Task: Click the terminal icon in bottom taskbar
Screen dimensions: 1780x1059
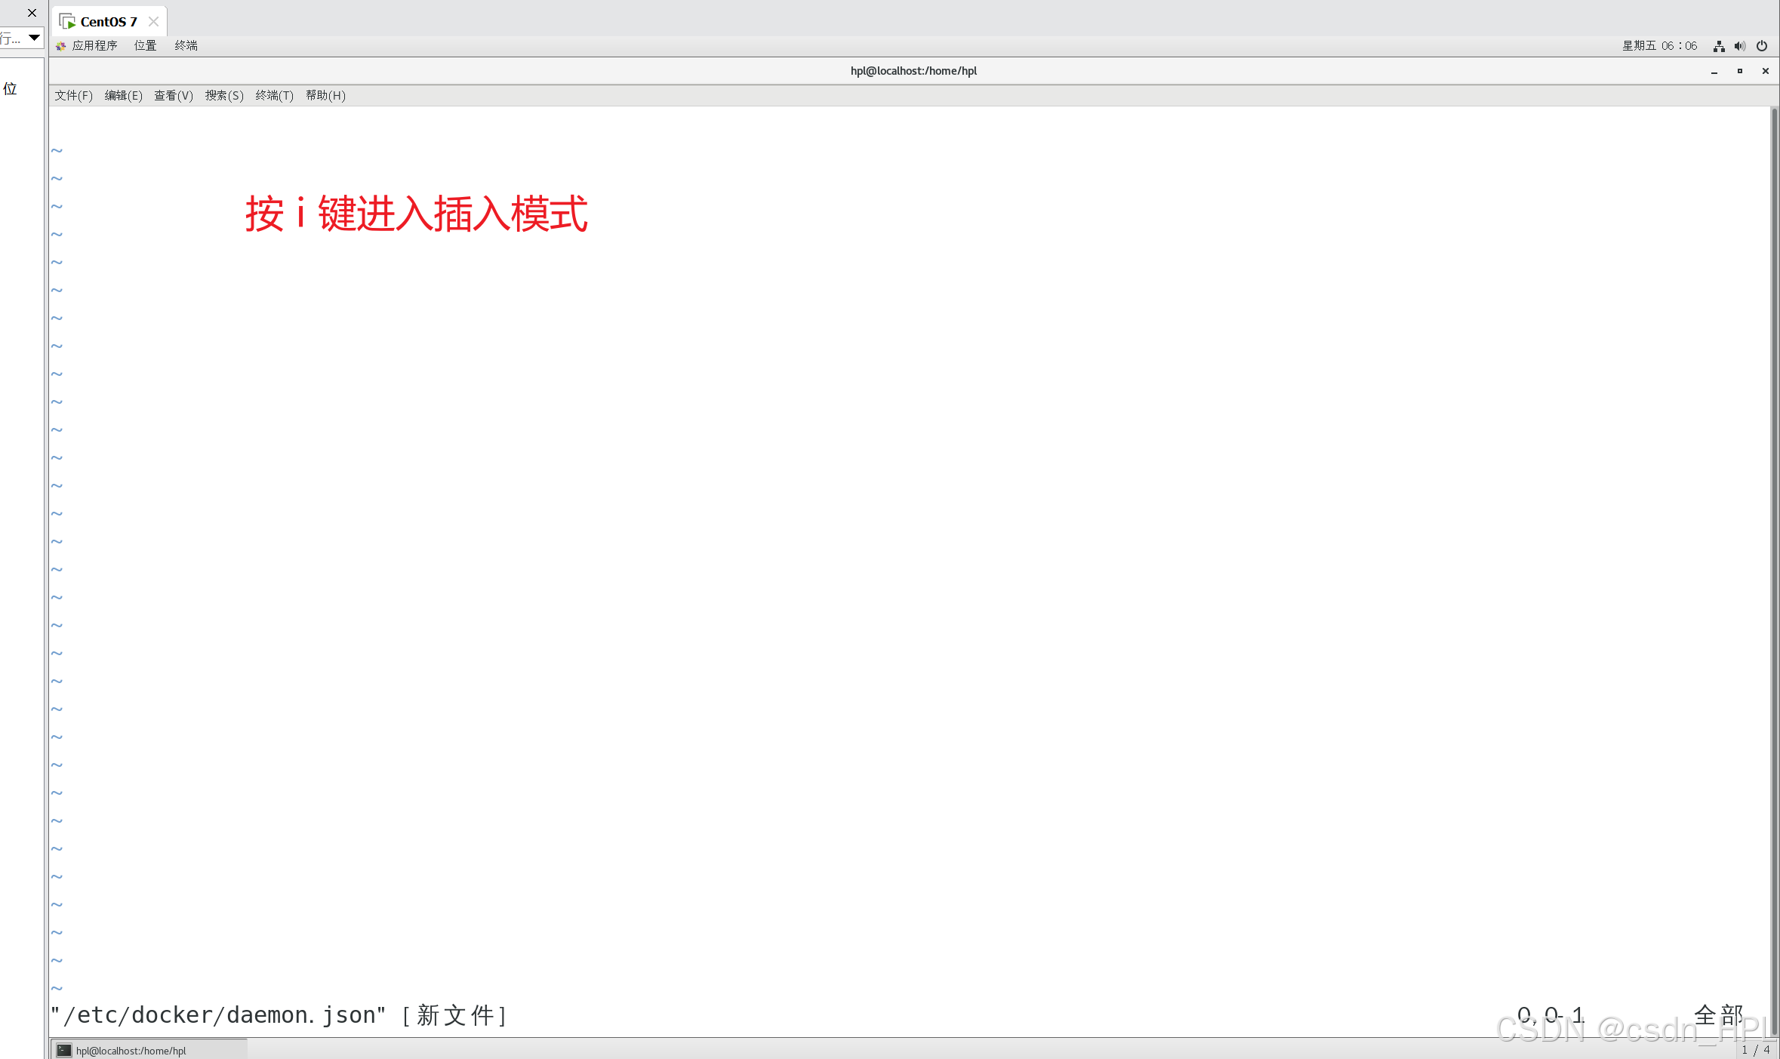Action: [64, 1050]
